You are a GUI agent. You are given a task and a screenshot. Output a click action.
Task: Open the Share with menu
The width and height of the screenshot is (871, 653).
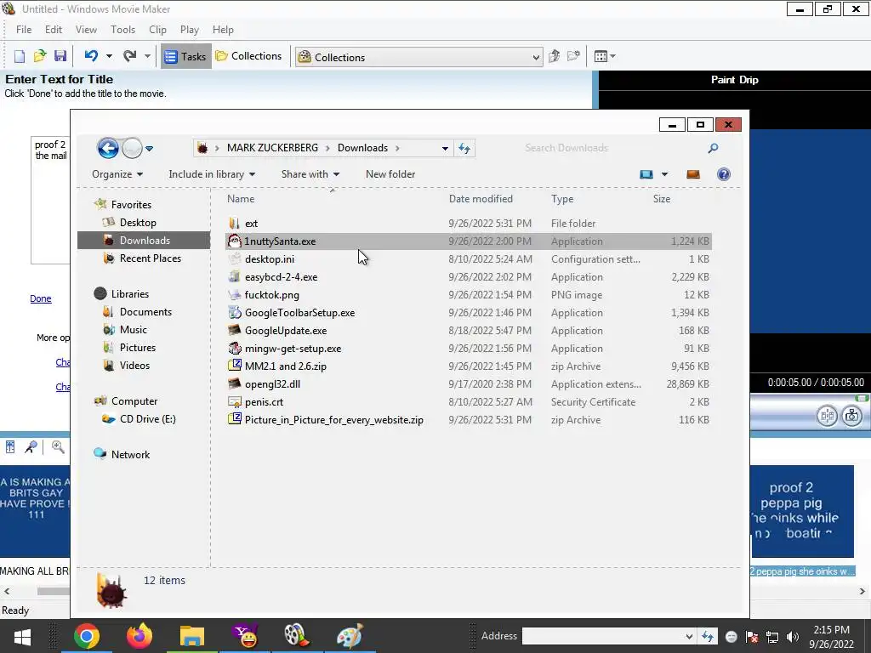[310, 174]
